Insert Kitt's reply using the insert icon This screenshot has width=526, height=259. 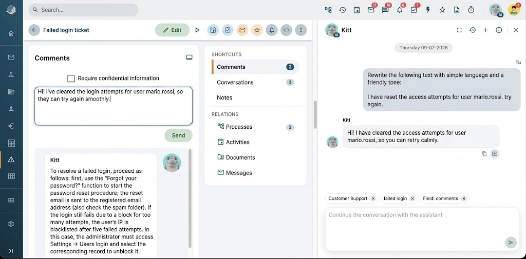click(495, 154)
